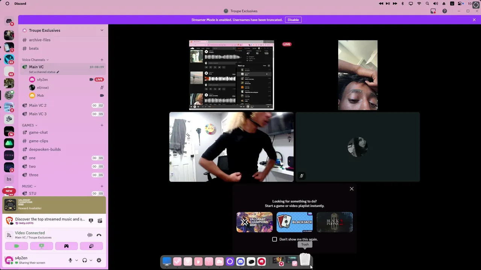The width and height of the screenshot is (481, 270).
Task: Start Blackjack activity card
Action: tap(295, 222)
